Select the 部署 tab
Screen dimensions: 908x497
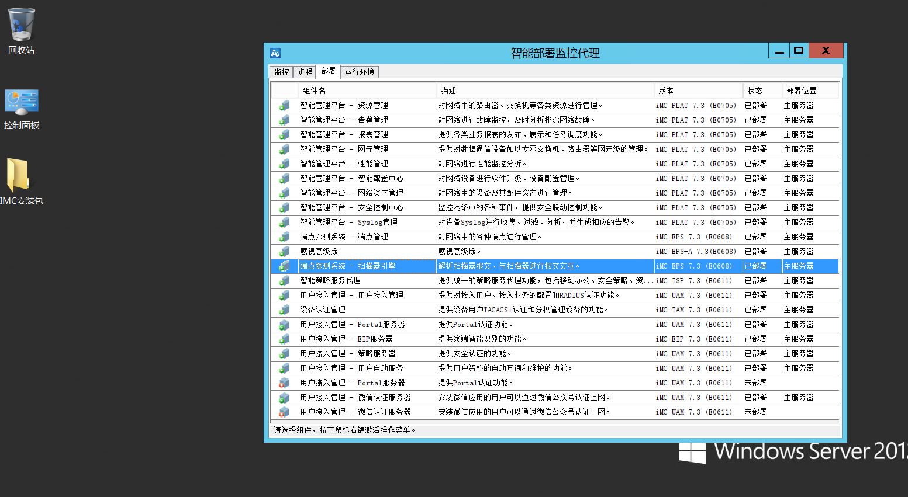(328, 71)
